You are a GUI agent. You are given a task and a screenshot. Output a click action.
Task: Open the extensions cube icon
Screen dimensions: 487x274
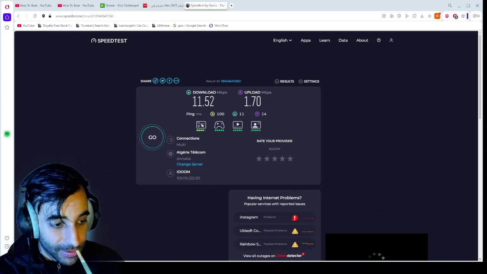coord(463,16)
